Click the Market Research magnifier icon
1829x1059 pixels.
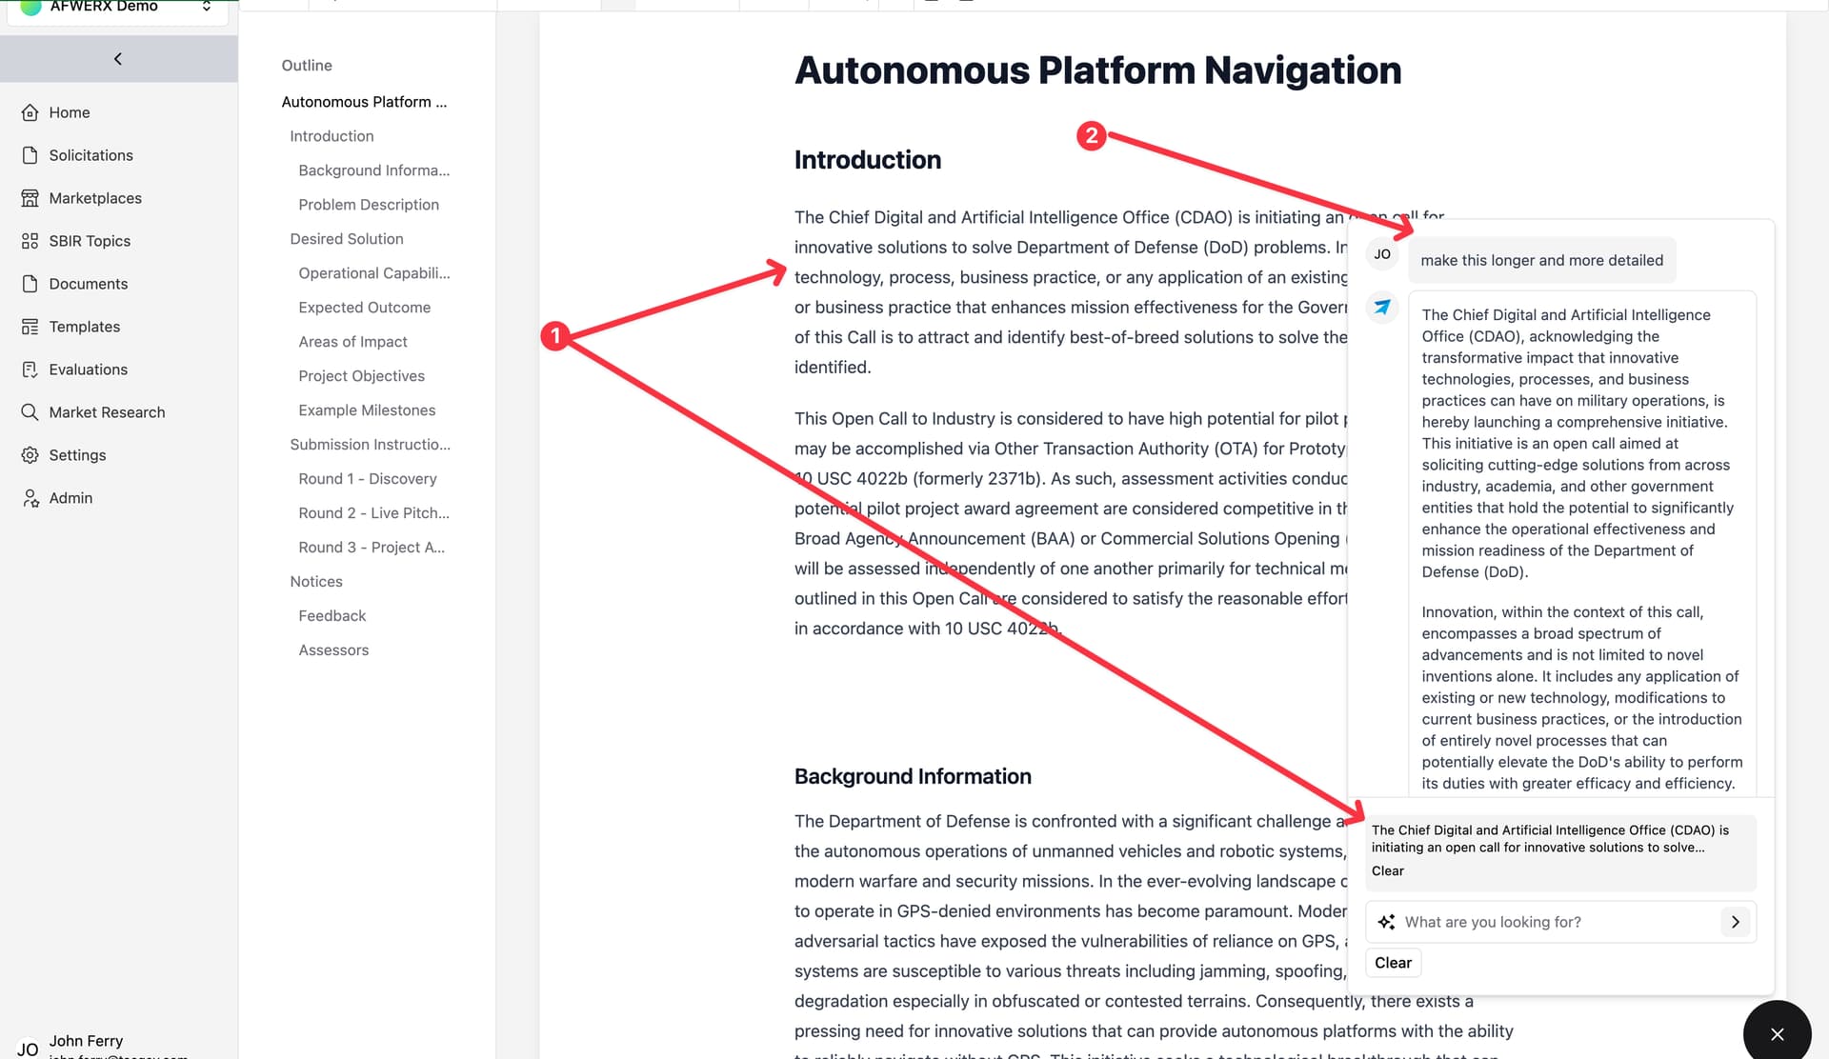click(30, 412)
